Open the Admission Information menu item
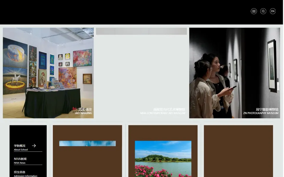The height and width of the screenshot is (177, 284). coord(25,173)
